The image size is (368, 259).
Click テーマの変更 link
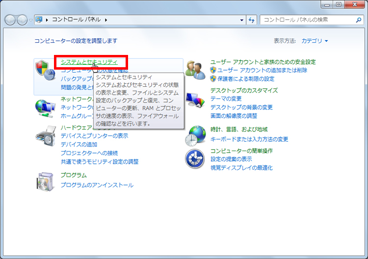(226, 99)
